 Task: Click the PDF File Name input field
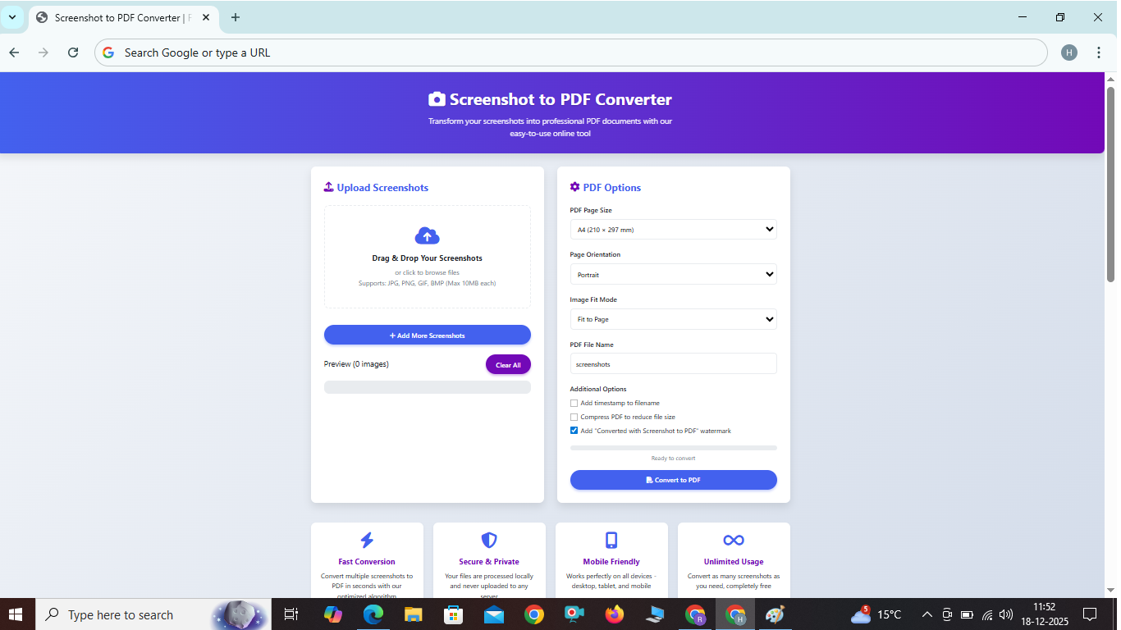coord(673,363)
